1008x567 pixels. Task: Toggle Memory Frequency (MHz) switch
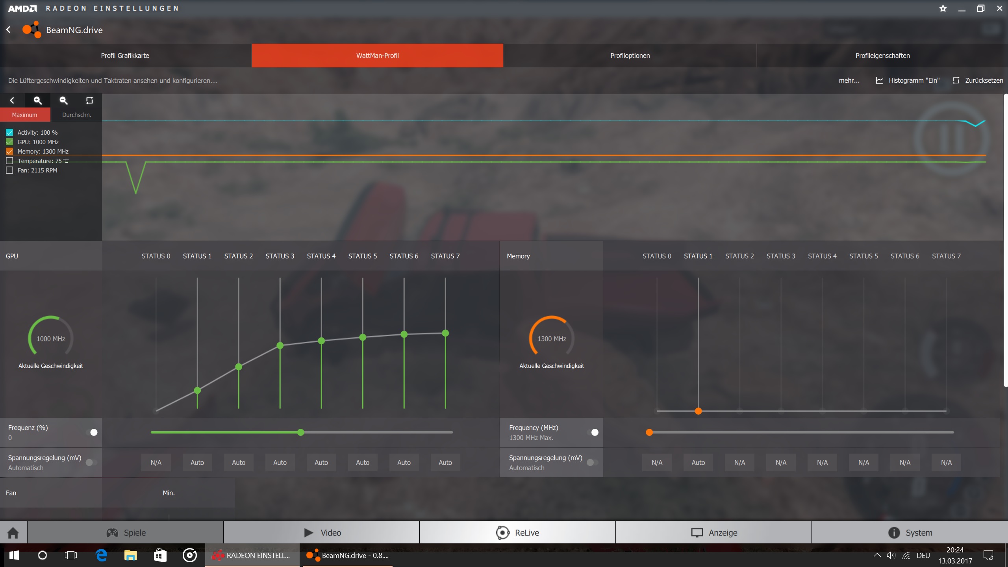tap(593, 432)
